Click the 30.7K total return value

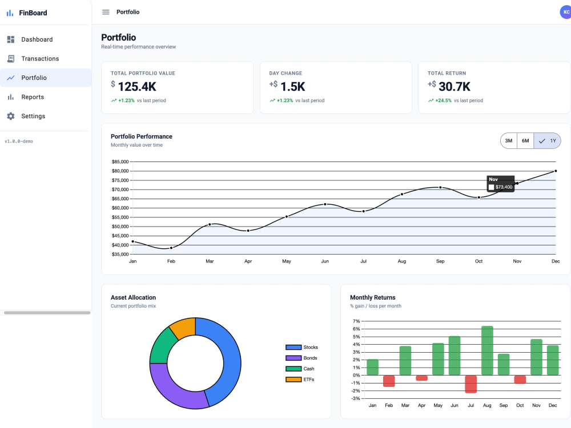click(x=455, y=87)
